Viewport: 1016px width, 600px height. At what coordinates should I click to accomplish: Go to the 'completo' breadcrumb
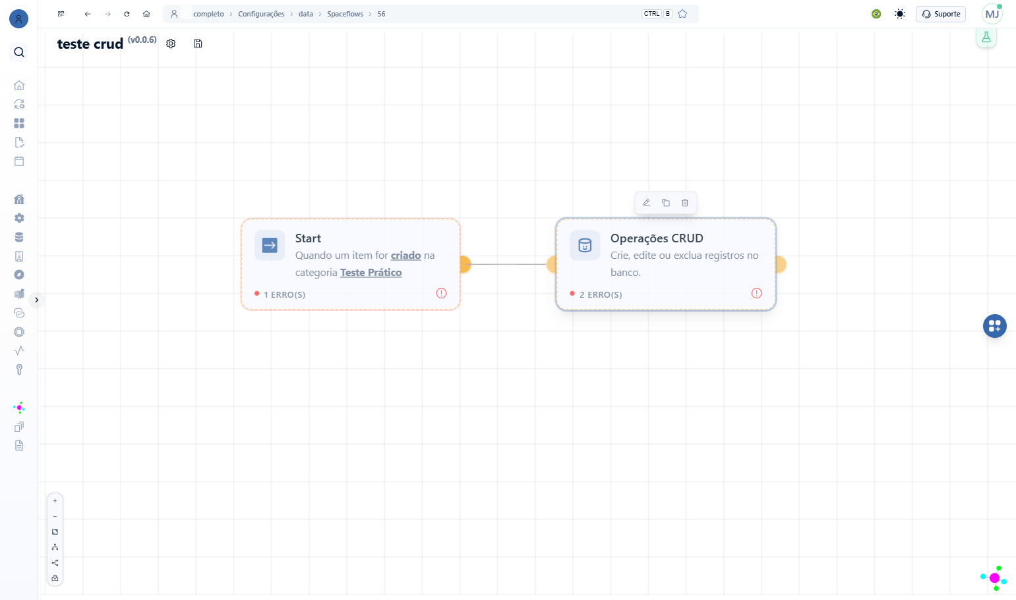209,14
